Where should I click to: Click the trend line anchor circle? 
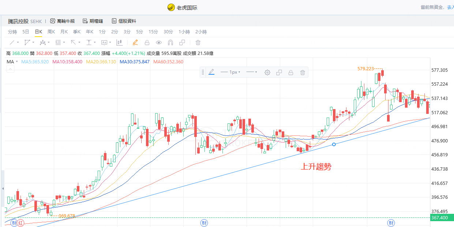[x=334, y=144]
